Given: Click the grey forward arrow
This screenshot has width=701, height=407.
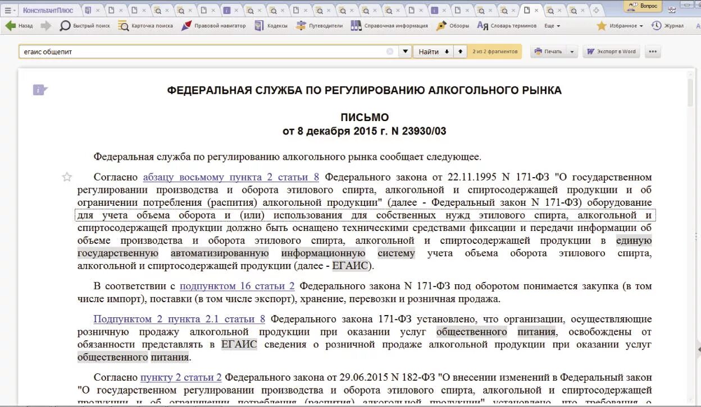Looking at the screenshot, I should [x=46, y=26].
